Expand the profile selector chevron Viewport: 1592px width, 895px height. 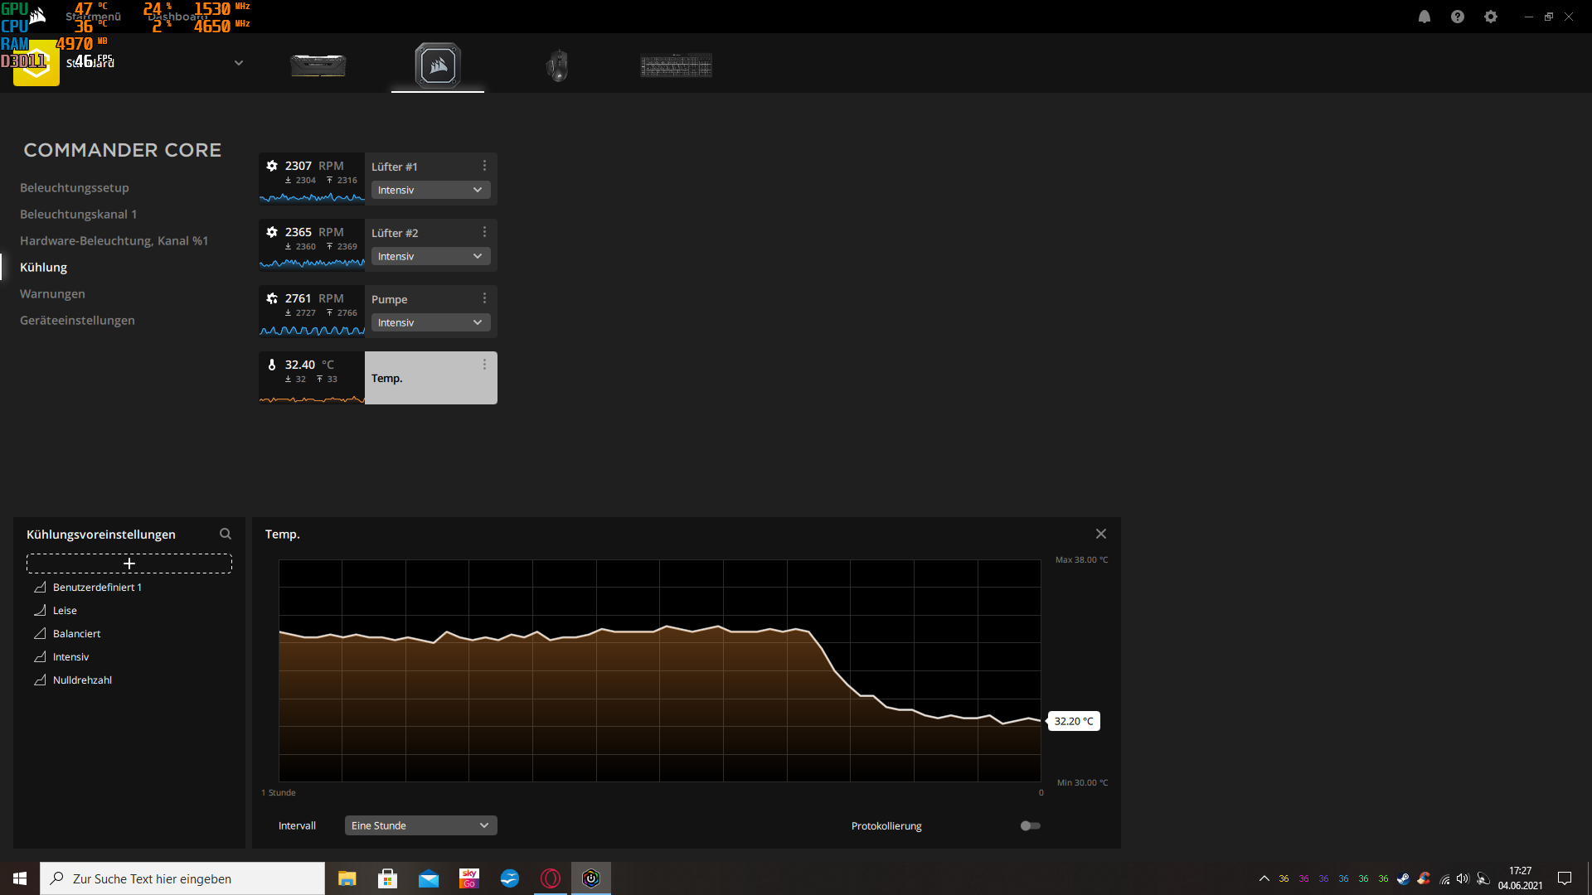(239, 63)
